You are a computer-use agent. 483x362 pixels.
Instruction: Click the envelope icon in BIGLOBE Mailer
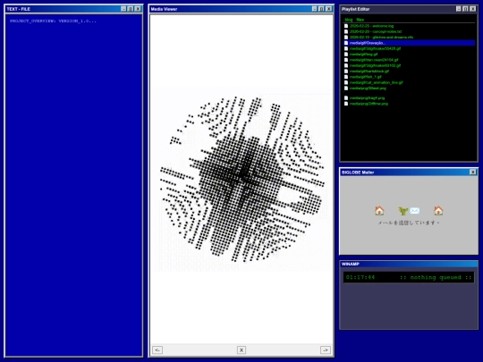coord(415,211)
